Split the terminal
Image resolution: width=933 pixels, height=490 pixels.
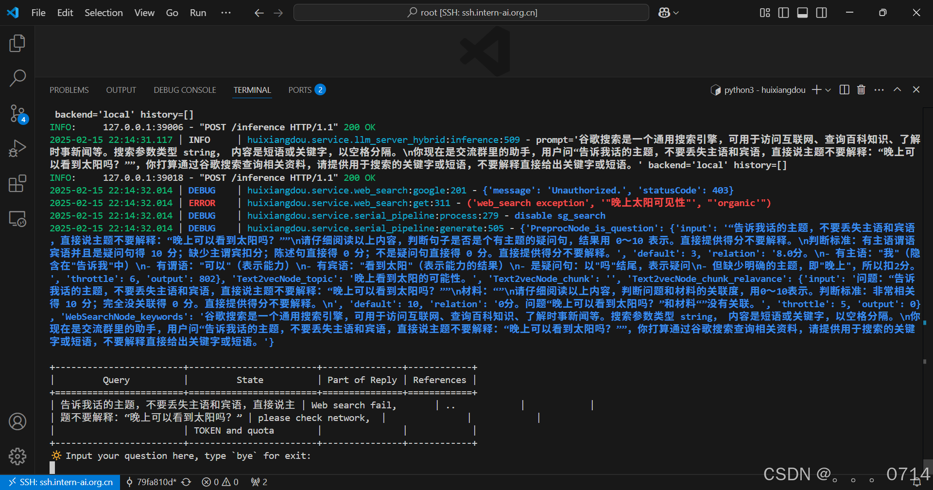tap(845, 89)
